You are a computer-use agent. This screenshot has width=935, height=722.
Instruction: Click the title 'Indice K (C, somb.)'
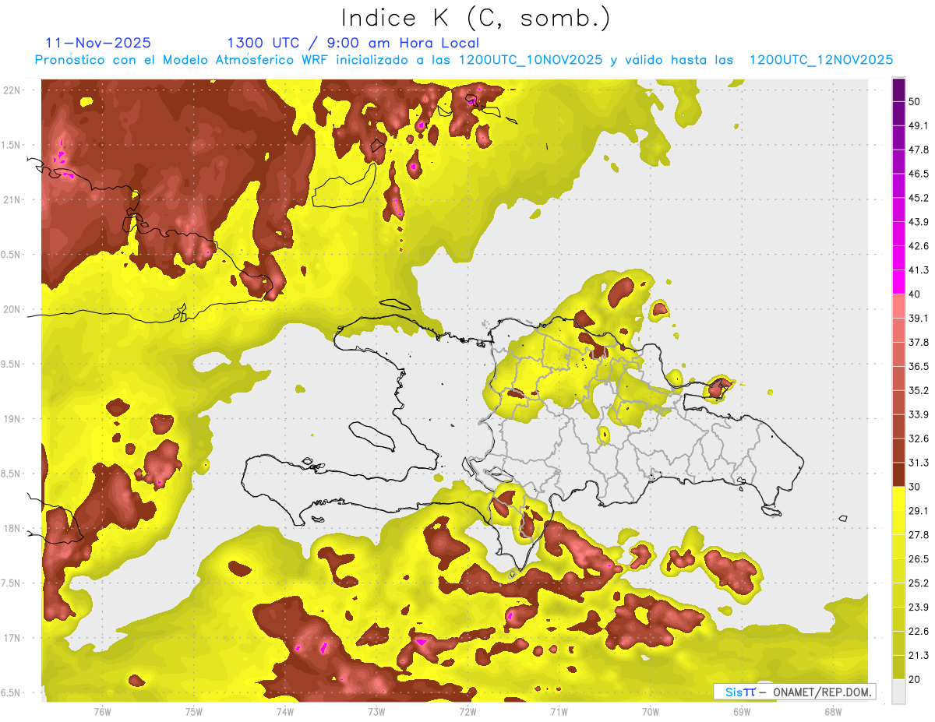click(476, 19)
